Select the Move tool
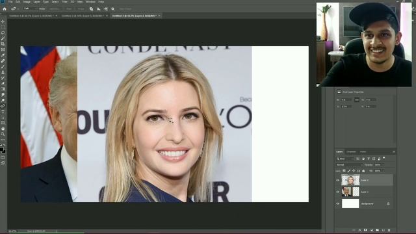The image size is (416, 234). (3, 21)
